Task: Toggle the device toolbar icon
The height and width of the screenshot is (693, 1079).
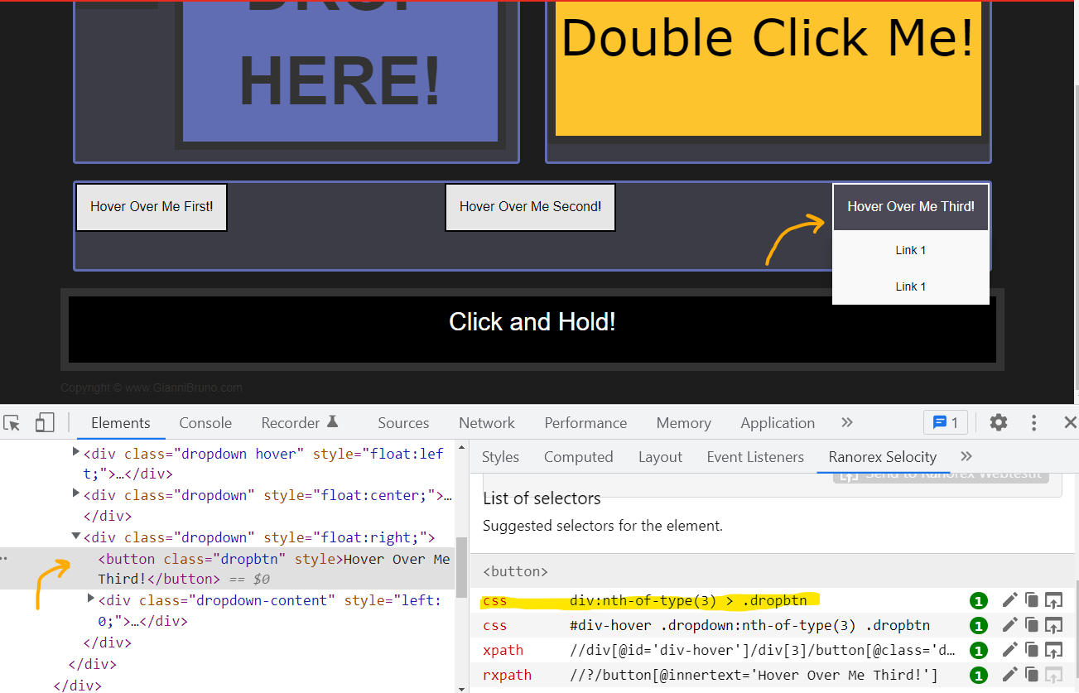Action: tap(44, 423)
